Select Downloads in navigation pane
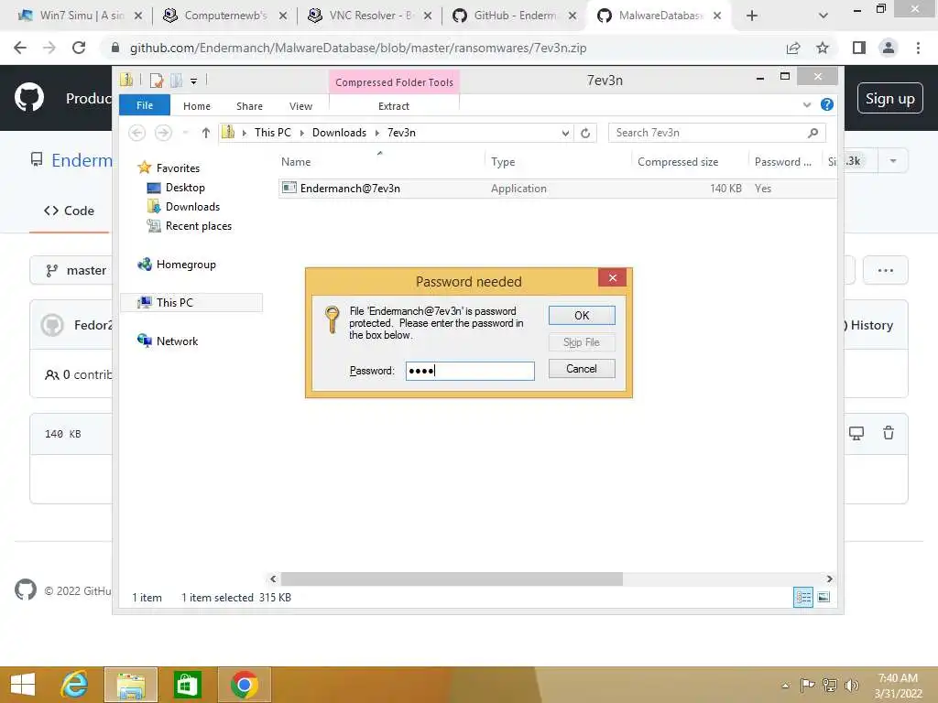Image resolution: width=938 pixels, height=703 pixels. point(192,206)
